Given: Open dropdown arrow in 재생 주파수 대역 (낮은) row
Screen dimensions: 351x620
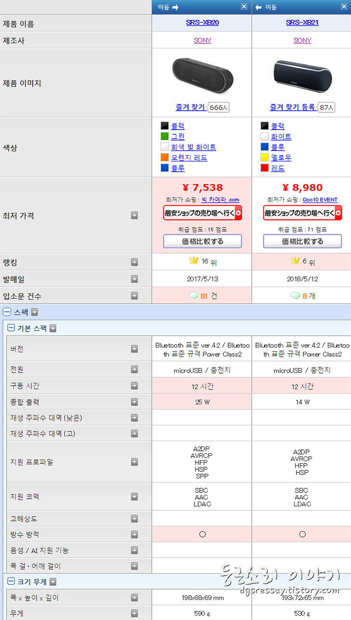Looking at the screenshot, I should (x=135, y=418).
